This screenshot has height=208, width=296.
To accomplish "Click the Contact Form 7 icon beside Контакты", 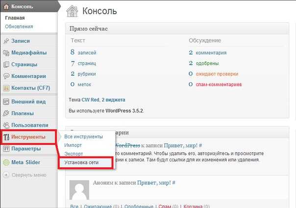I will pyautogui.click(x=6, y=88).
